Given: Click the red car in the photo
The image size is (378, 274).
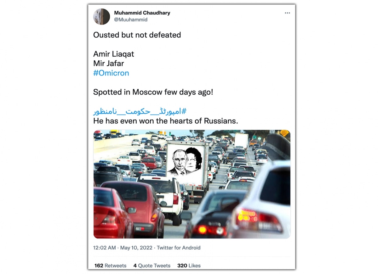Looking at the screenshot, I should [x=134, y=208].
